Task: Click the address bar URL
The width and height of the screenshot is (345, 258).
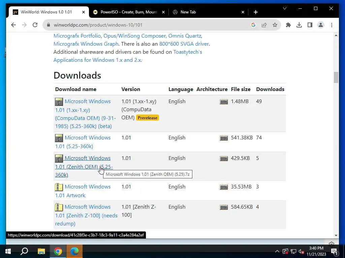Action: [x=98, y=25]
